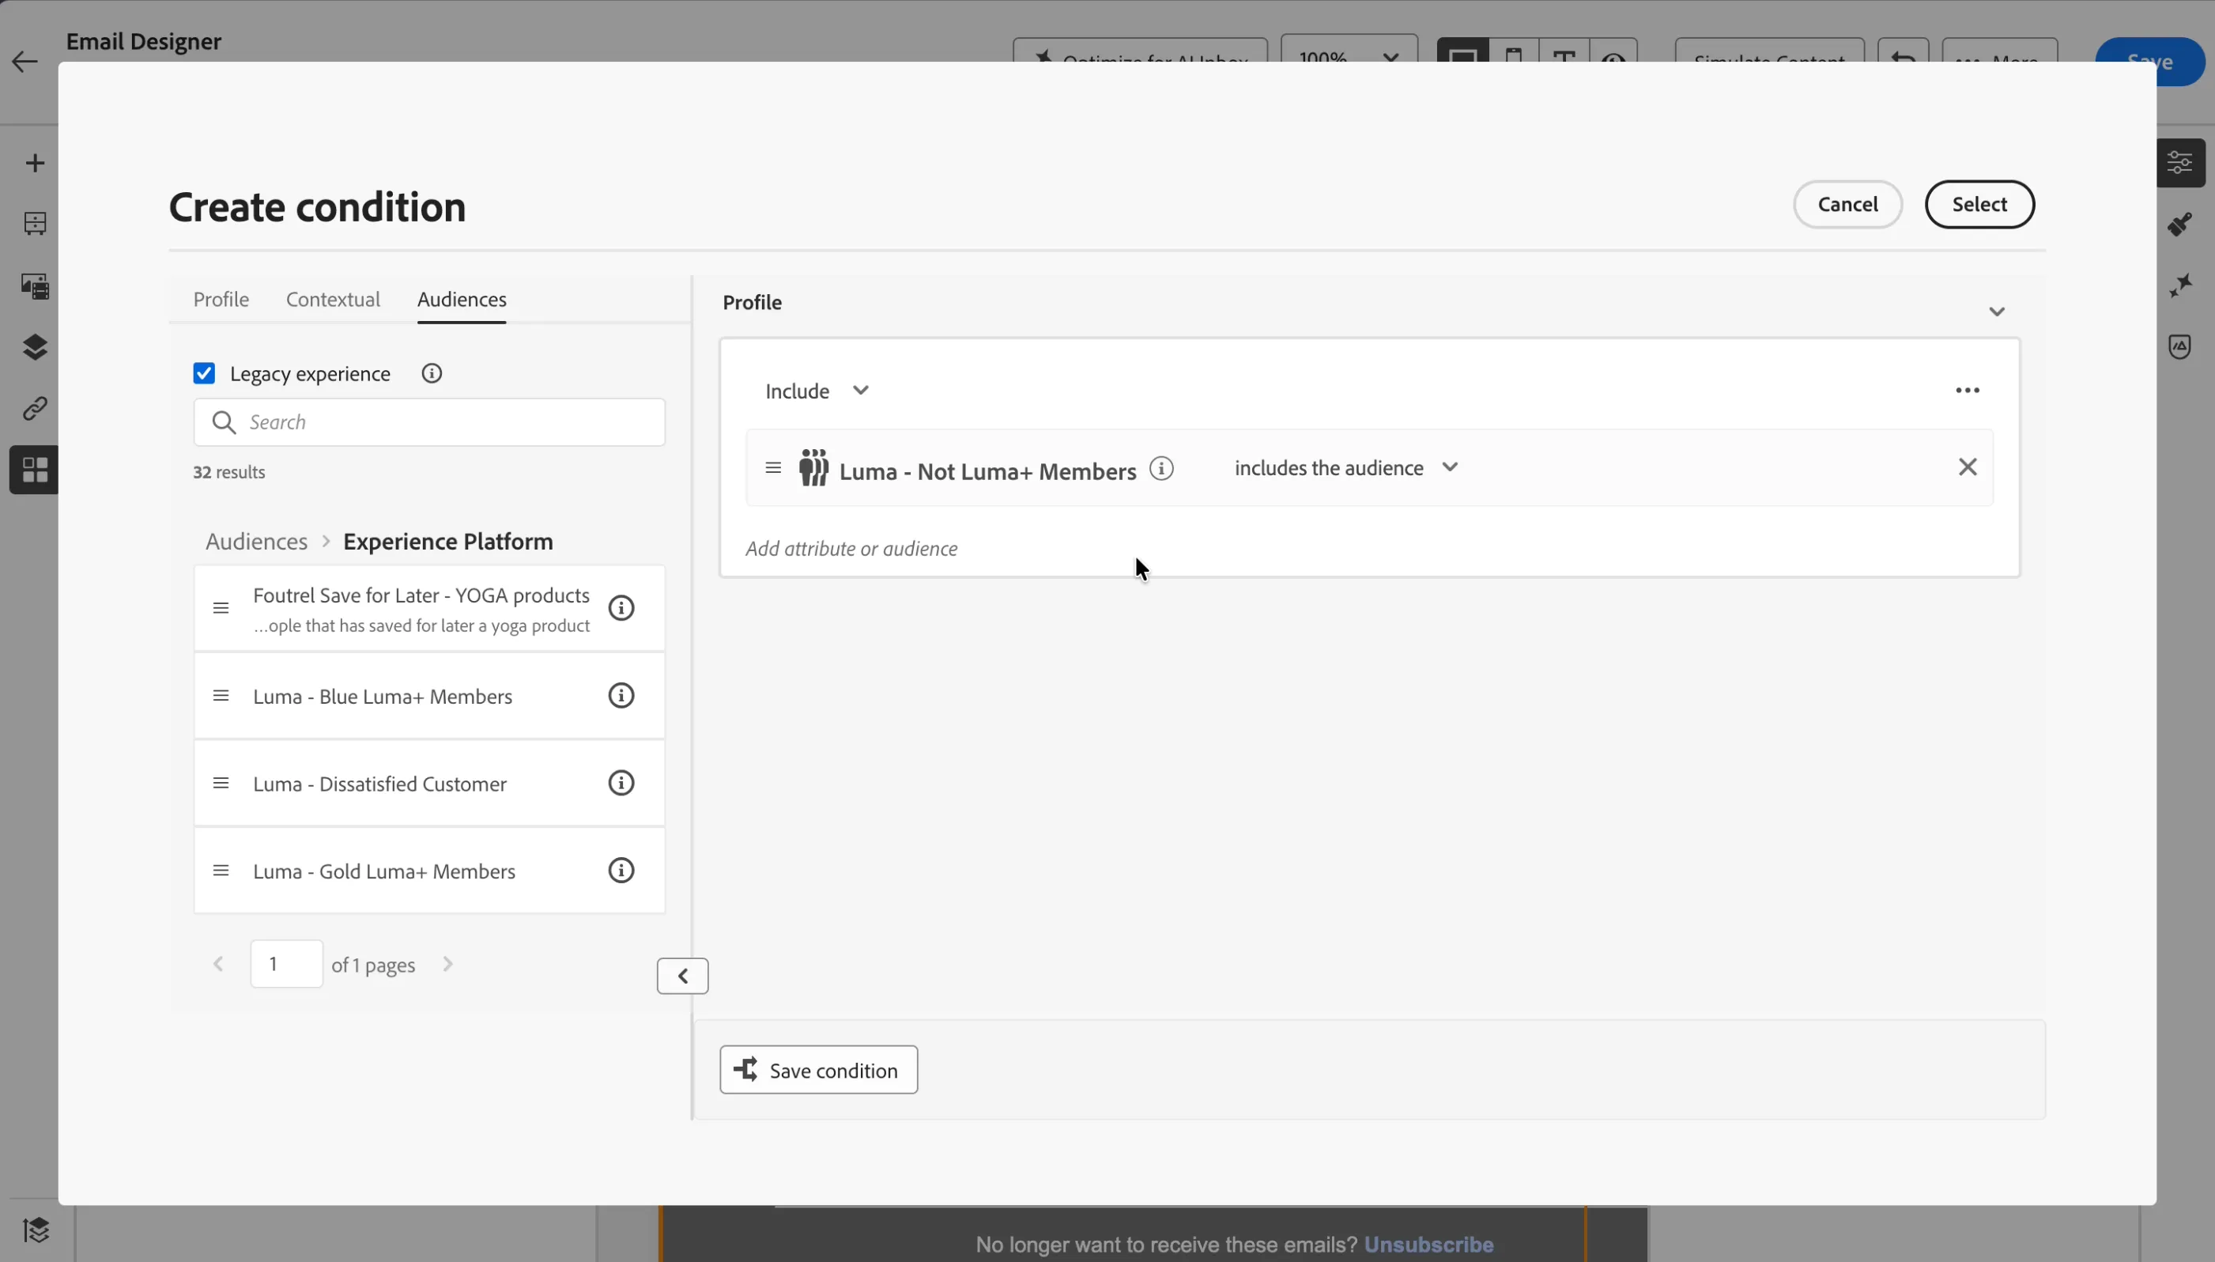
Task: Open the asset picker image icon in sidebar
Action: (x=35, y=286)
